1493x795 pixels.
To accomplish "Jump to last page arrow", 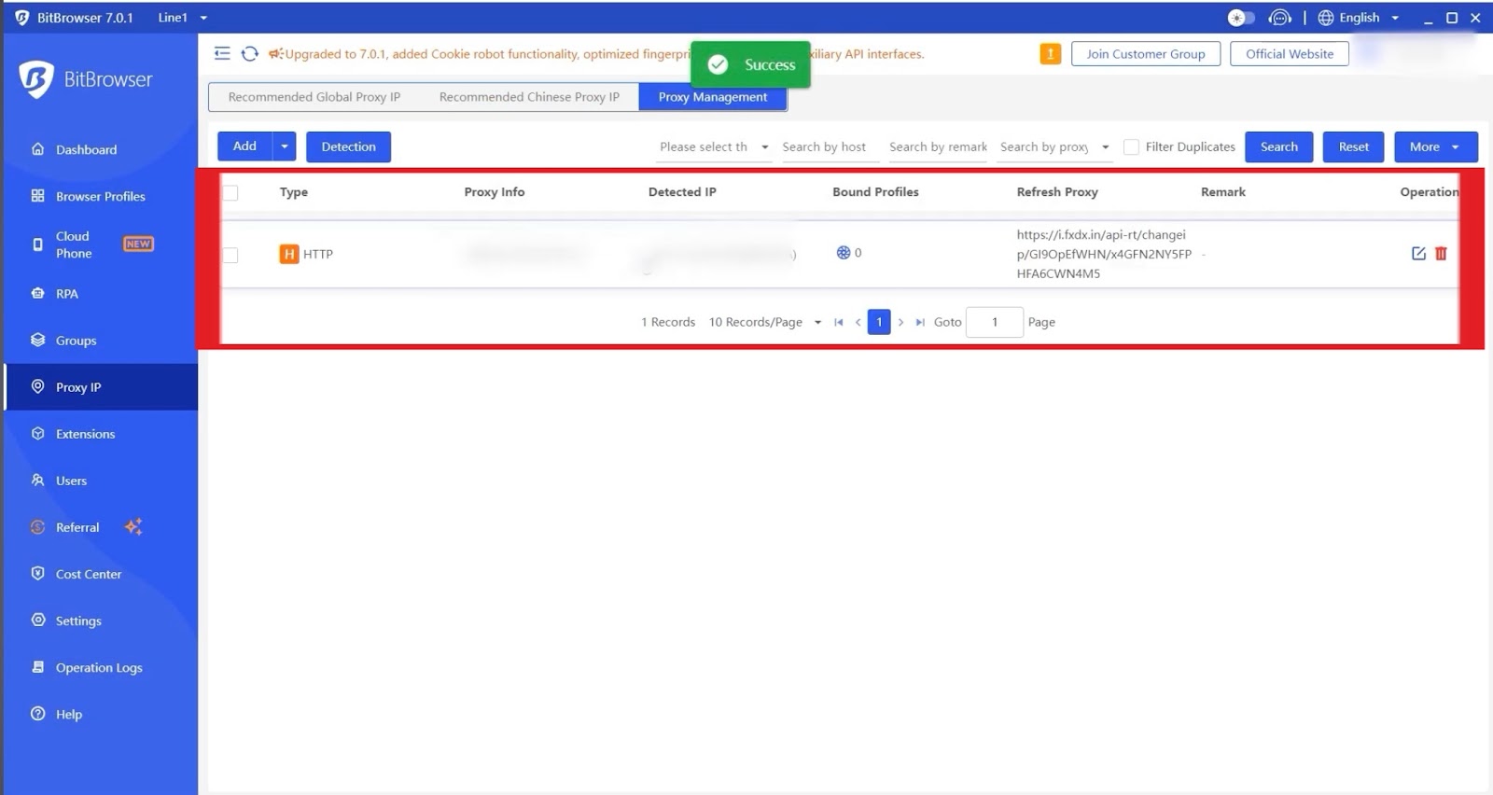I will pos(920,322).
